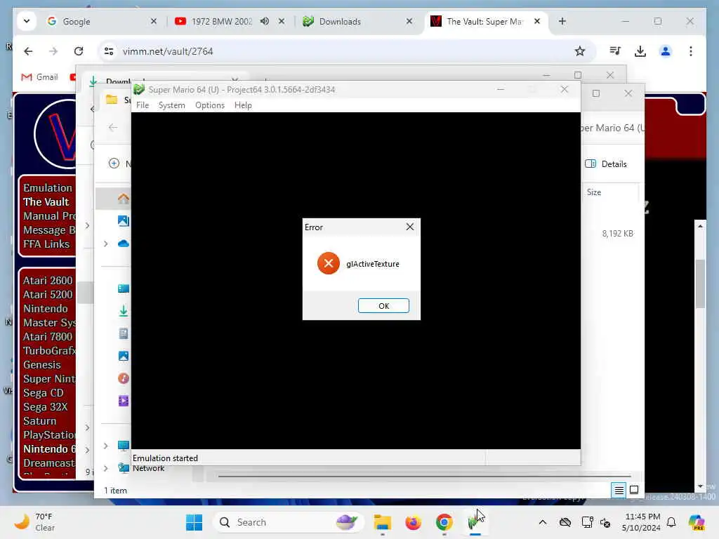
Task: Sort by the Size column header
Action: (x=594, y=192)
